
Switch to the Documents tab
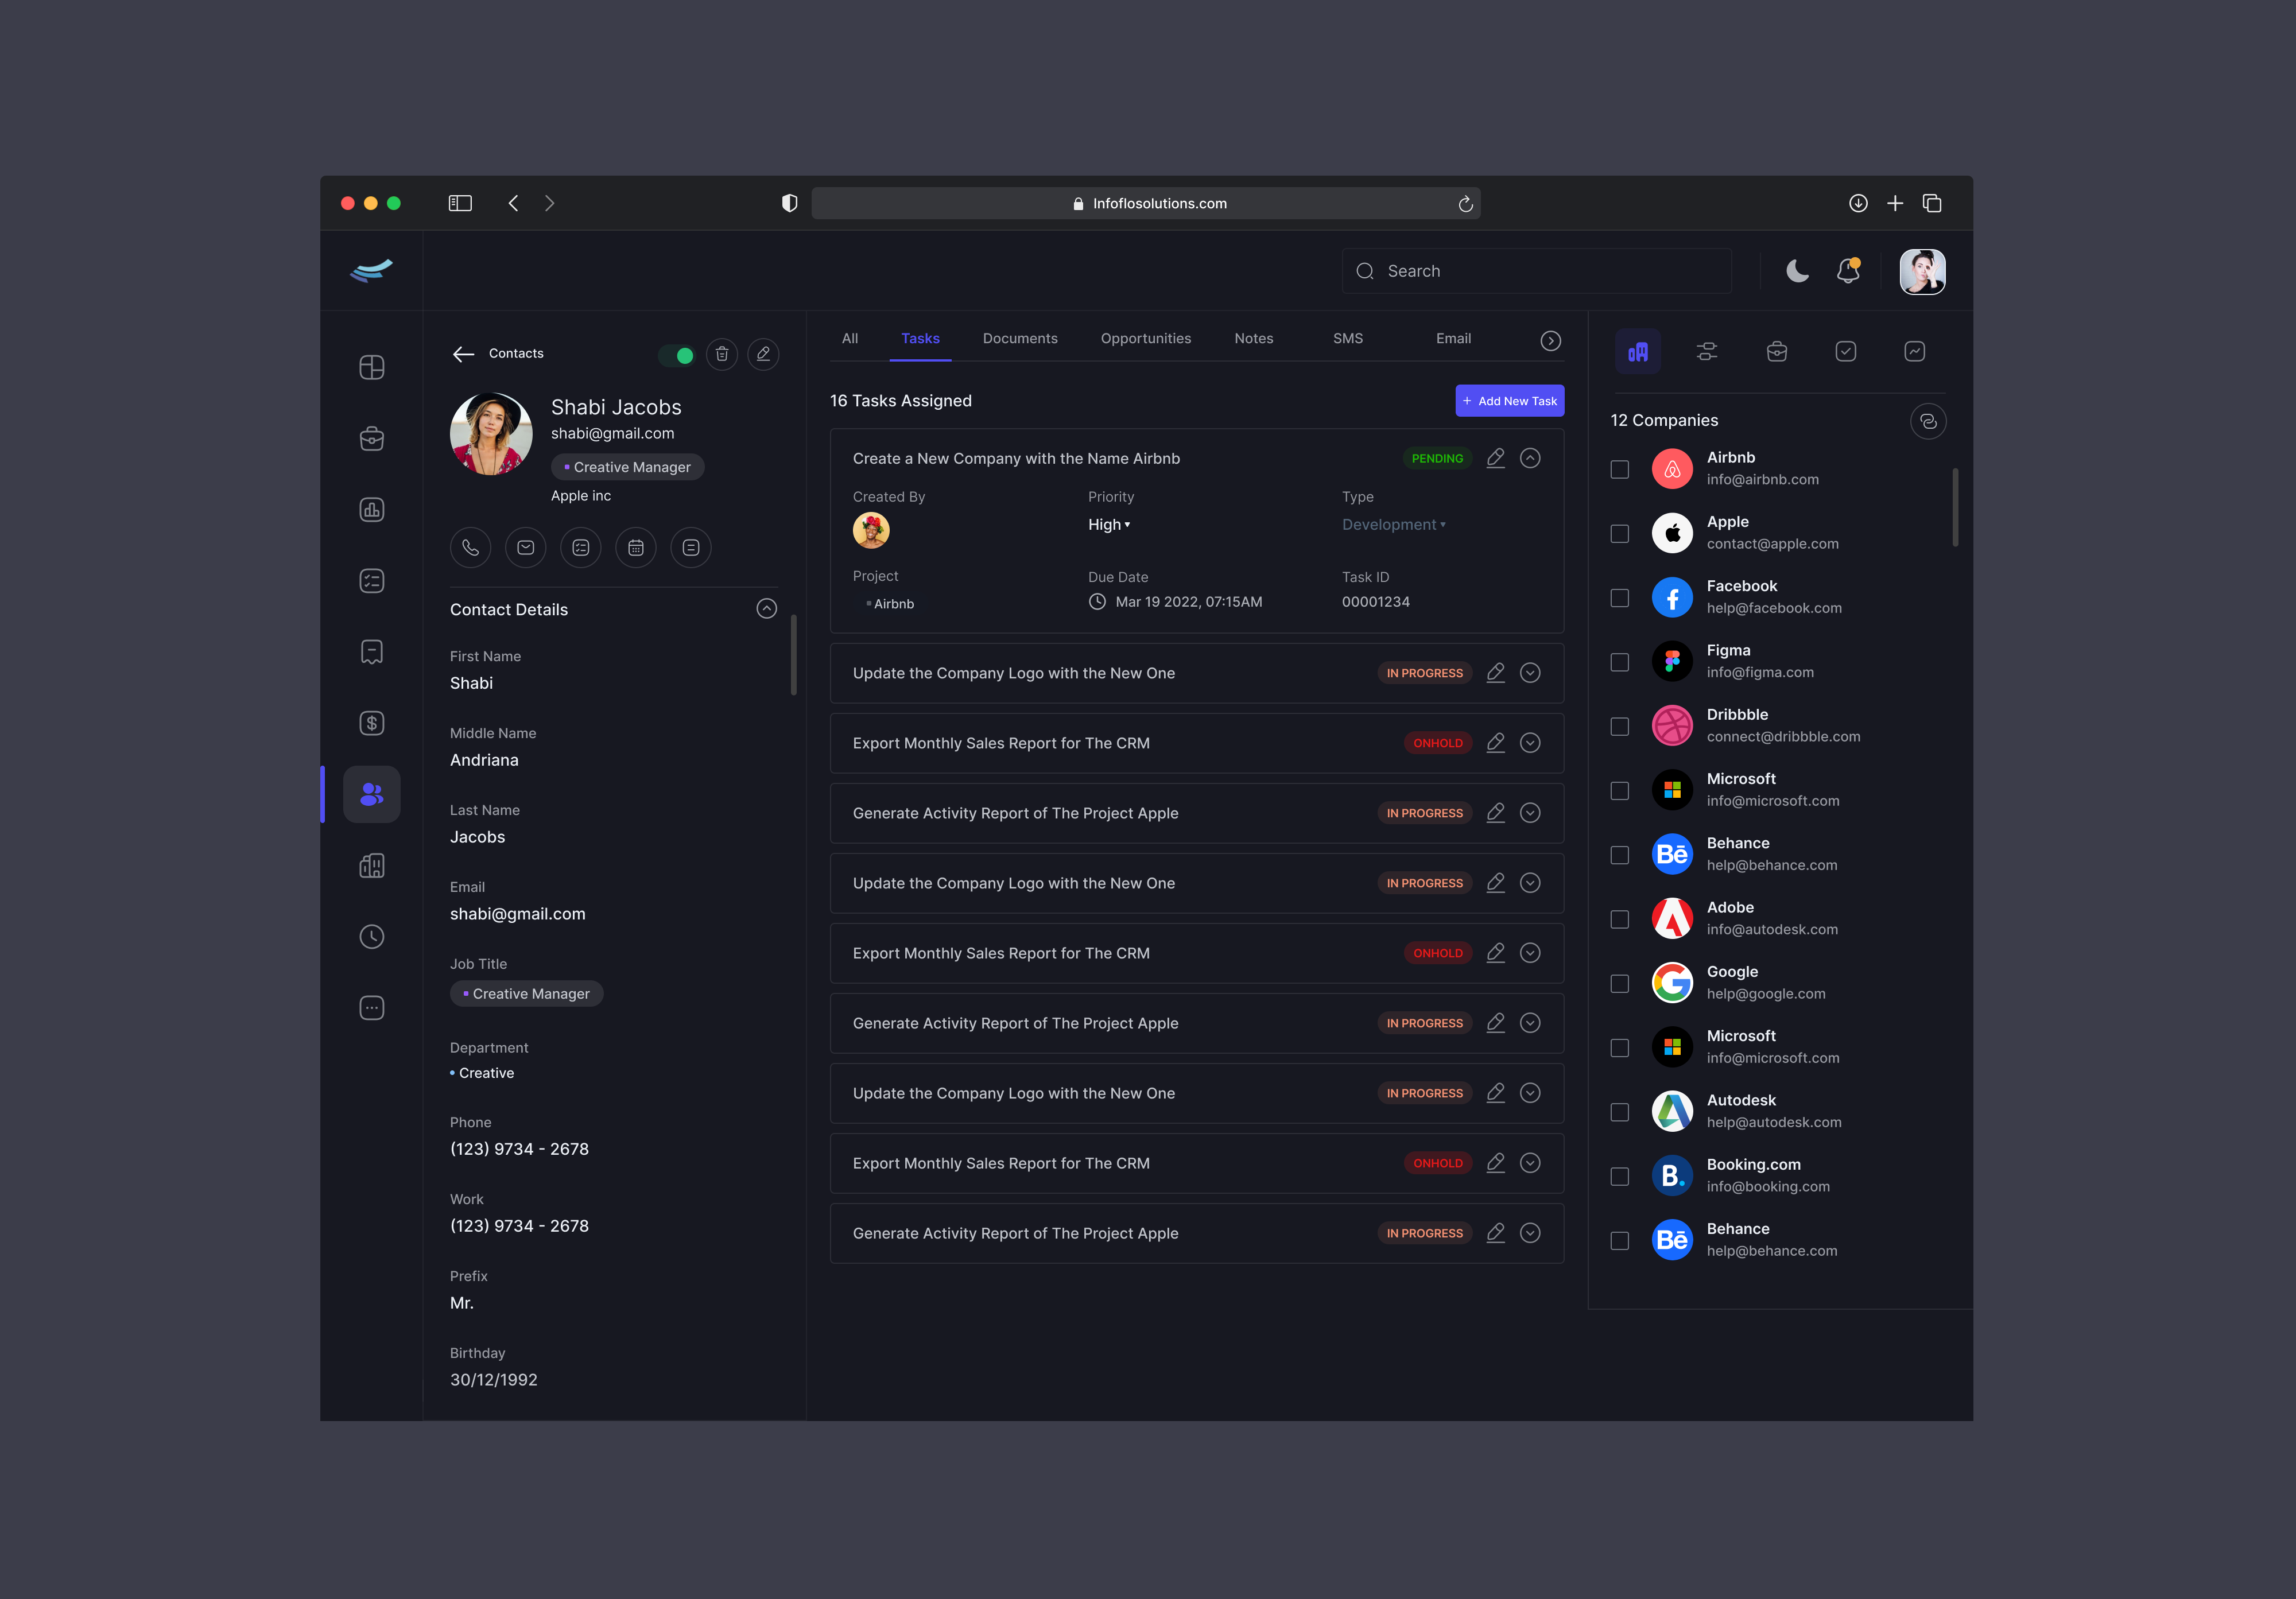click(x=1019, y=338)
